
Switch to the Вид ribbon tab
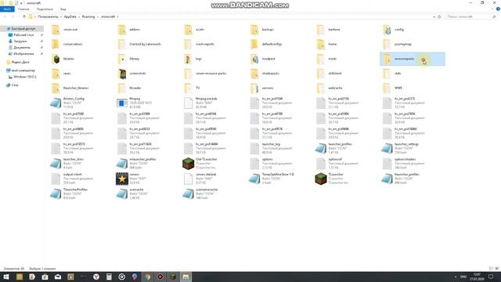click(x=63, y=9)
